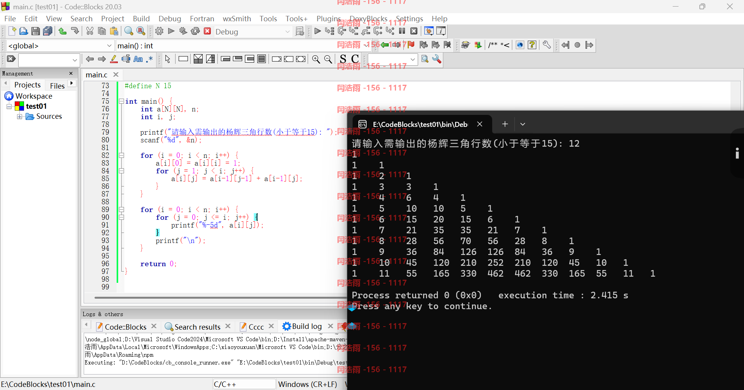This screenshot has height=390, width=744.
Task: Click the search text input field
Action: point(45,60)
